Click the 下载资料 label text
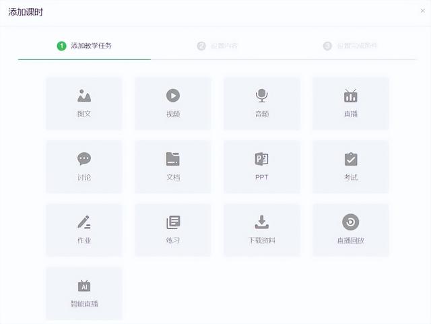 click(x=262, y=240)
